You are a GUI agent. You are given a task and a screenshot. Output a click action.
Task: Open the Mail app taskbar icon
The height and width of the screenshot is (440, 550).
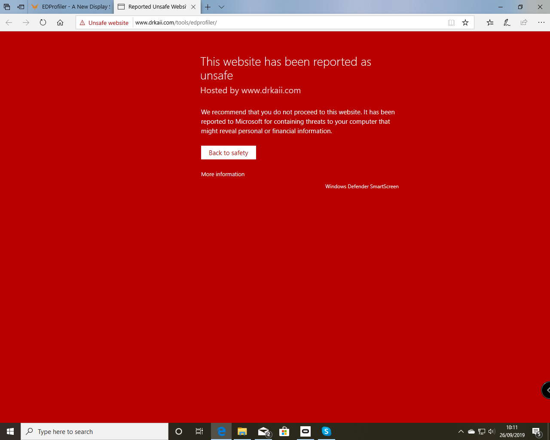263,431
